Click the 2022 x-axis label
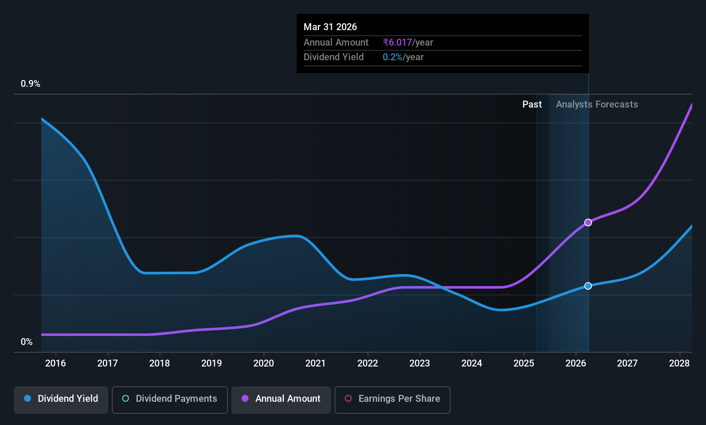Screen dimensions: 706x425 point(368,363)
